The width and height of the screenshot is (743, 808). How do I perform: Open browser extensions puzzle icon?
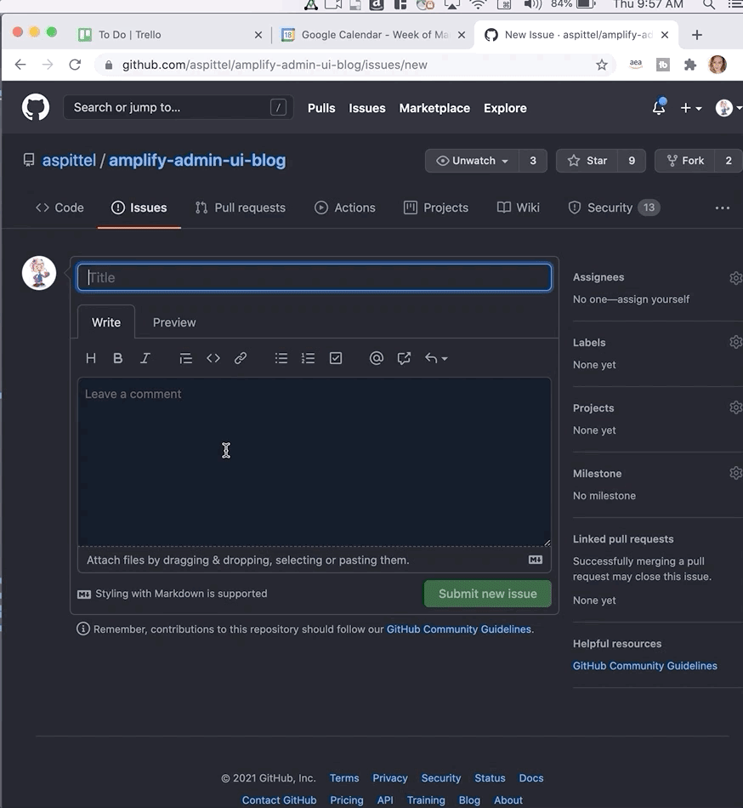coord(690,65)
